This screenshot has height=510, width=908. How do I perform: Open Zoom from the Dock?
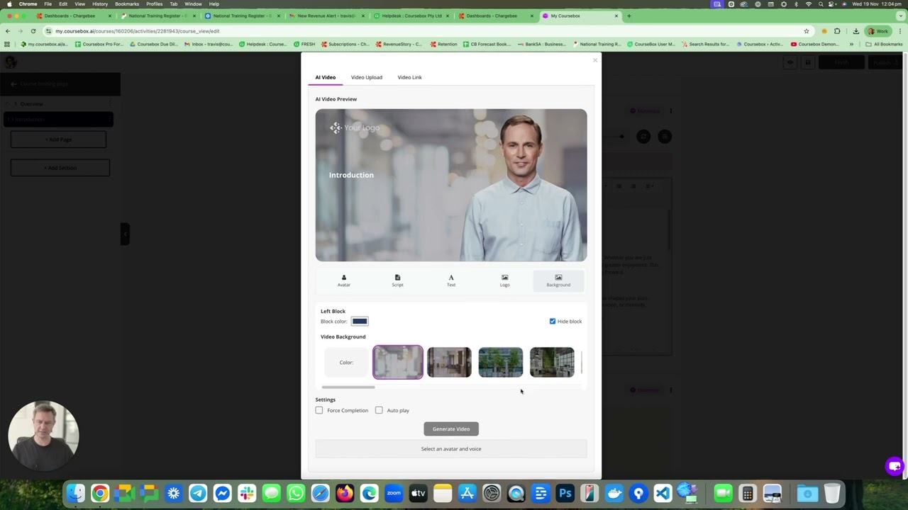point(394,493)
